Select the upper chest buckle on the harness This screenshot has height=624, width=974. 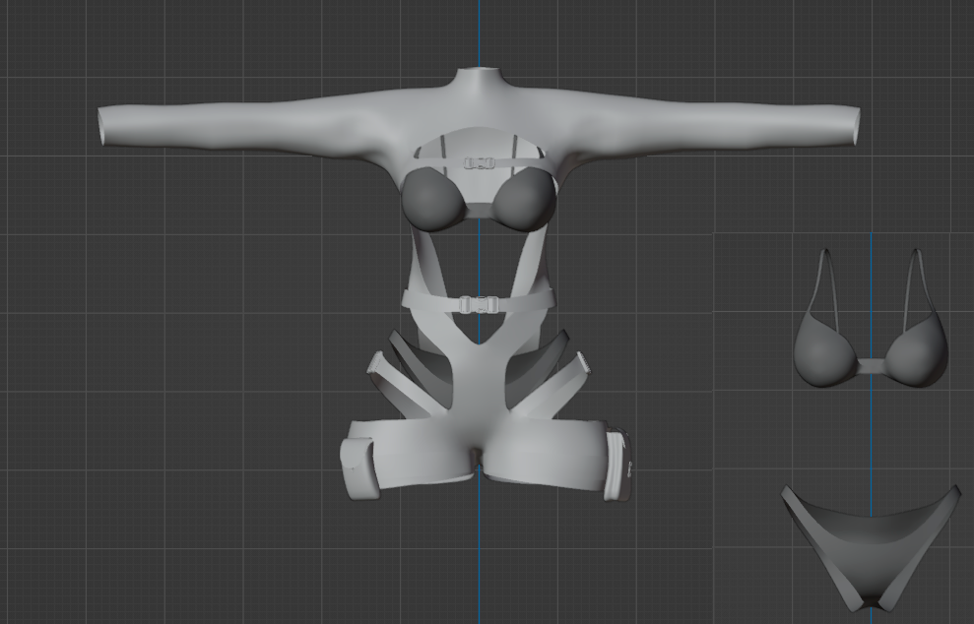click(x=480, y=164)
